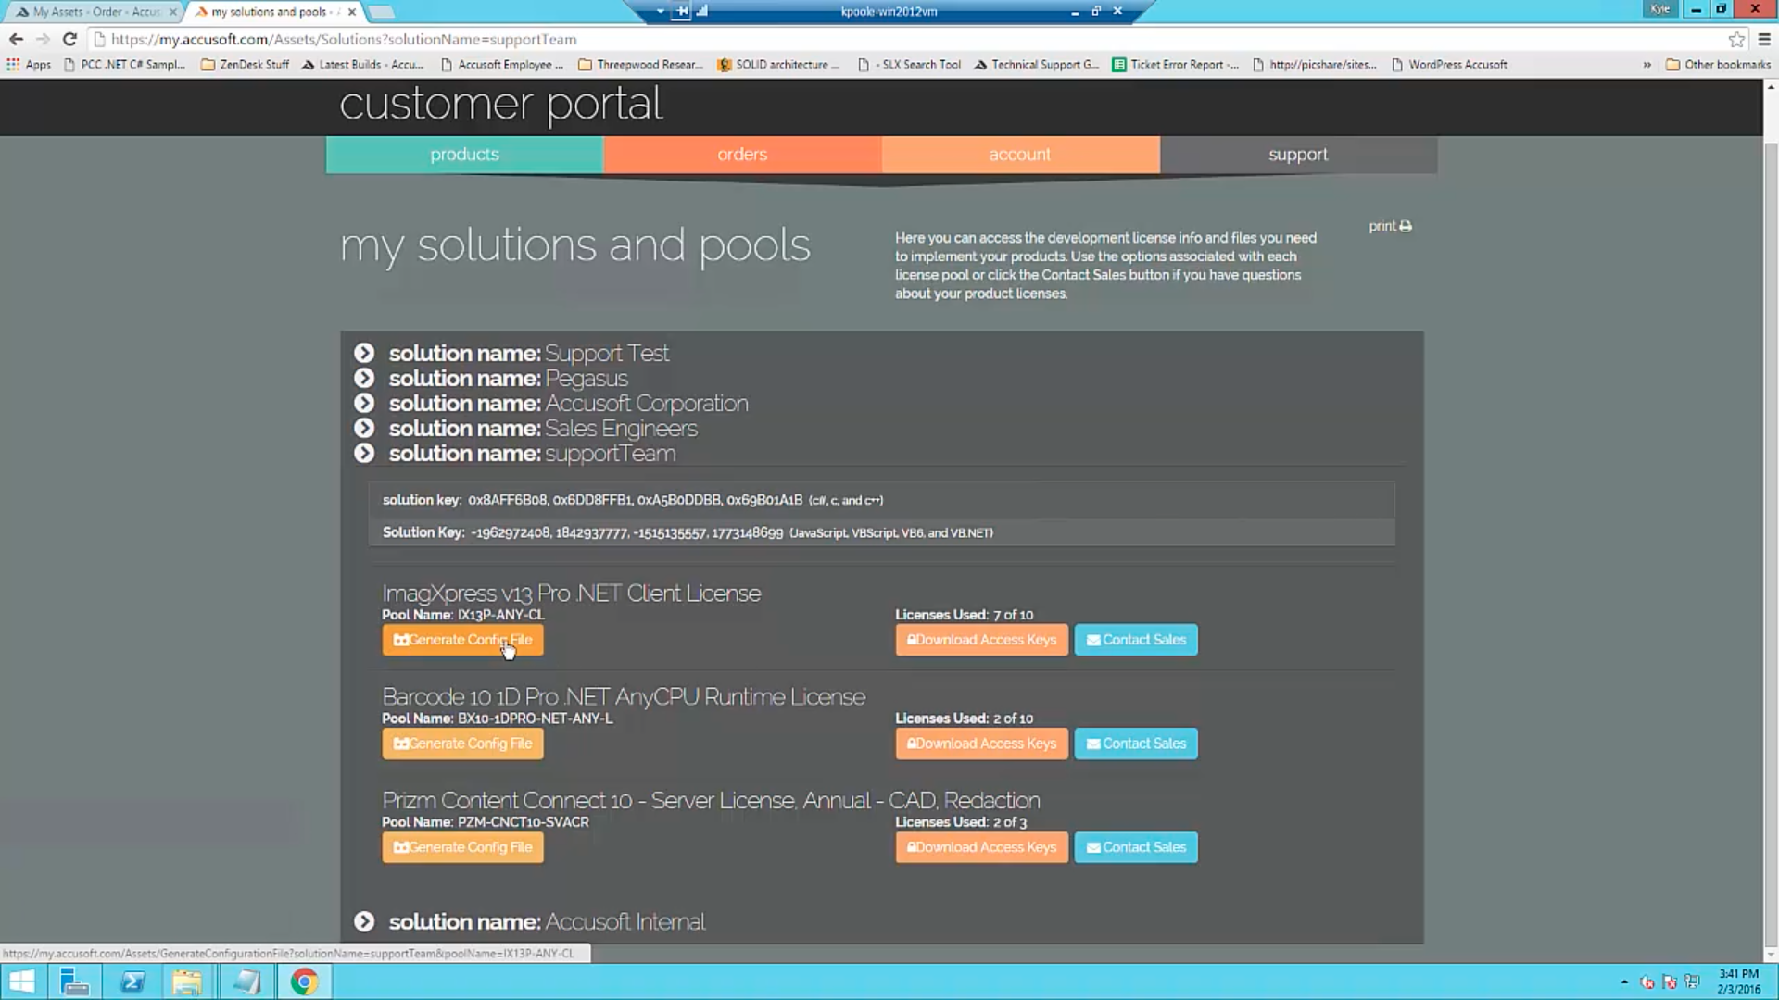The width and height of the screenshot is (1779, 1000).
Task: Open the Chrome menu icon
Action: point(1764,39)
